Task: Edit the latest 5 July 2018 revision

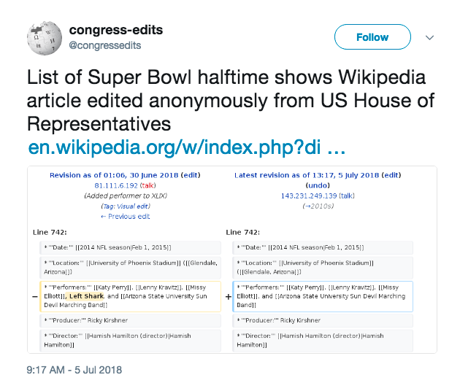Action: click(x=391, y=175)
